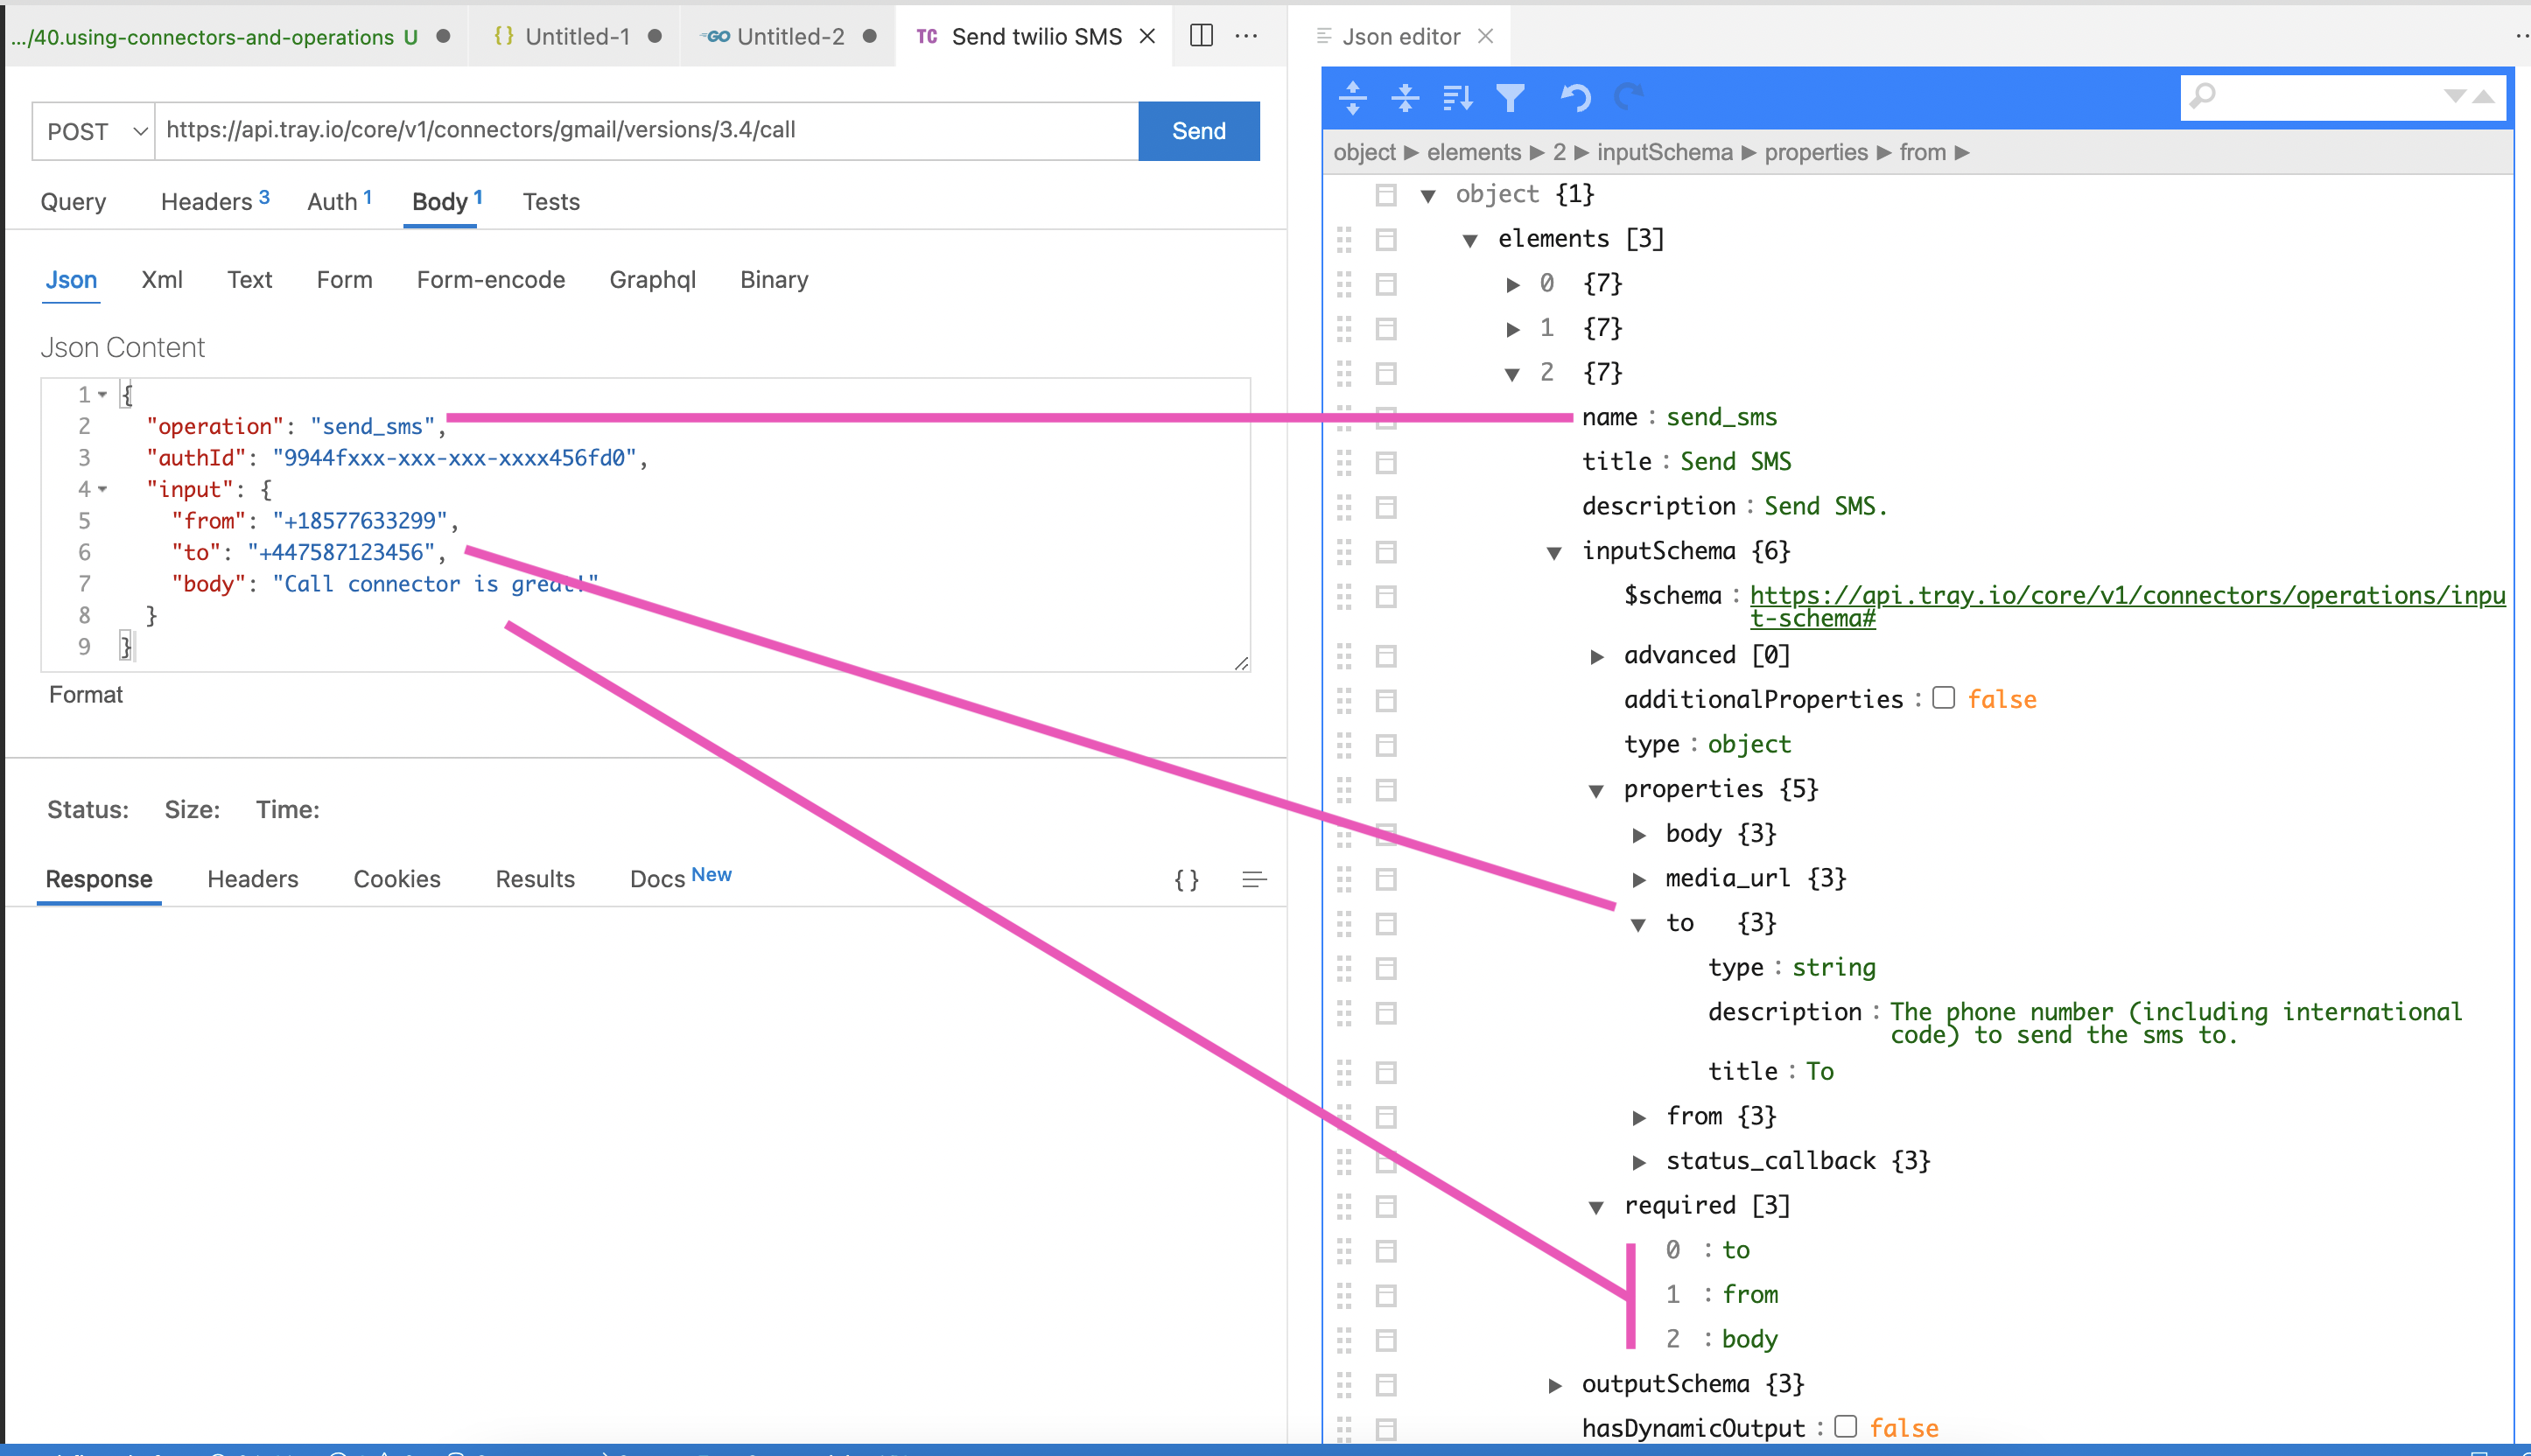Click the response word wrap lines icon
2531x1456 pixels.
(1253, 879)
